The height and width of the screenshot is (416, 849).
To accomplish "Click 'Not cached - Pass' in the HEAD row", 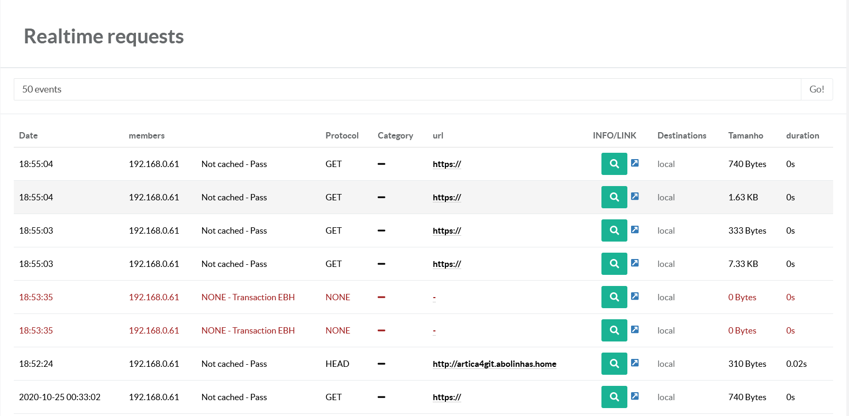I will click(234, 364).
